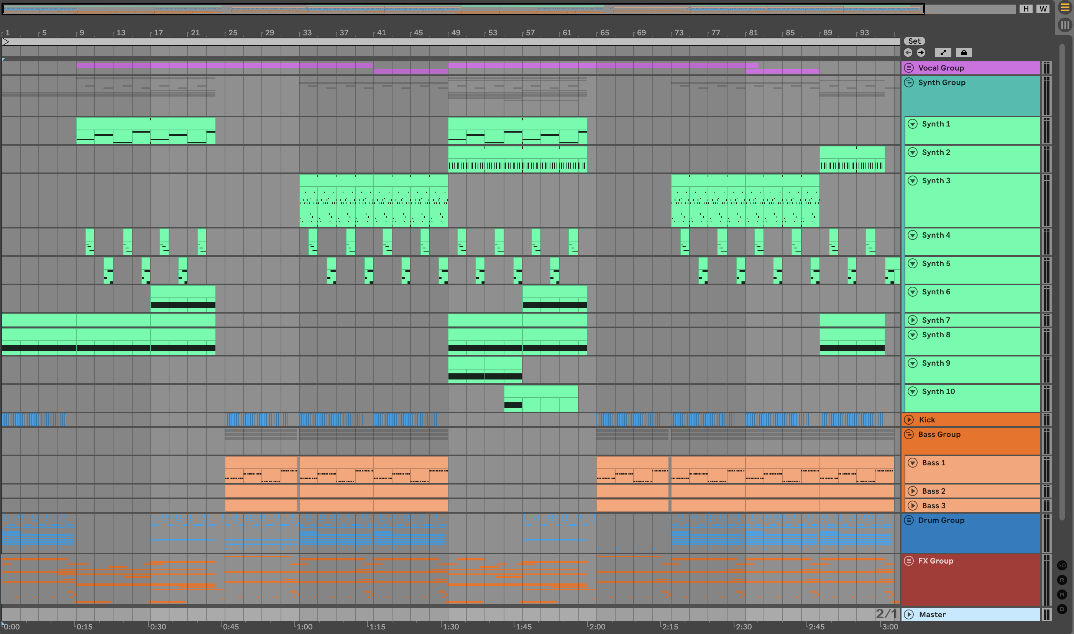Unfold the FX Group track
The height and width of the screenshot is (634, 1074).
909,561
